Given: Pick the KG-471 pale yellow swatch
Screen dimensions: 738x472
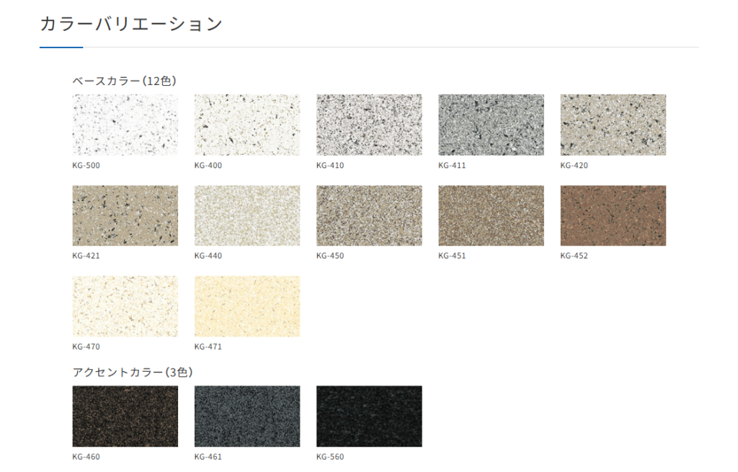Looking at the screenshot, I should tap(247, 306).
